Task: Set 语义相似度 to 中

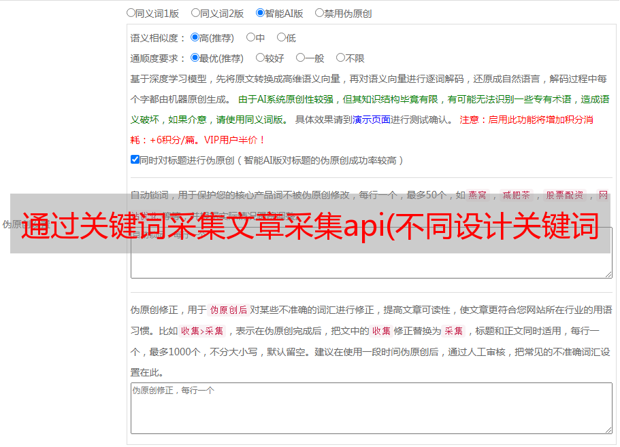Action: tap(250, 37)
